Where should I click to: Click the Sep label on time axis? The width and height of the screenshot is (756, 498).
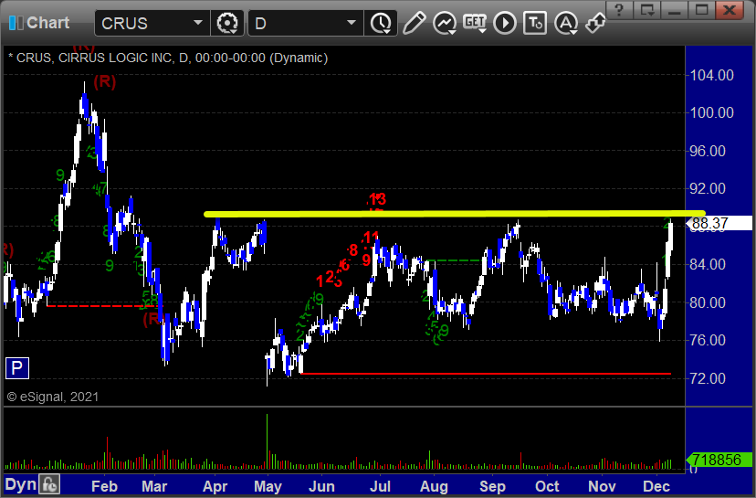[x=492, y=486]
